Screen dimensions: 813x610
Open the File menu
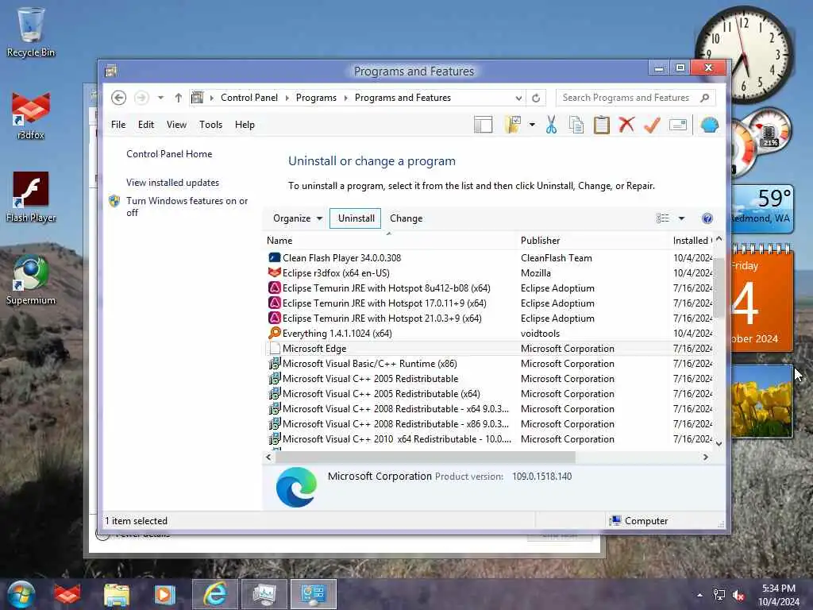(118, 125)
